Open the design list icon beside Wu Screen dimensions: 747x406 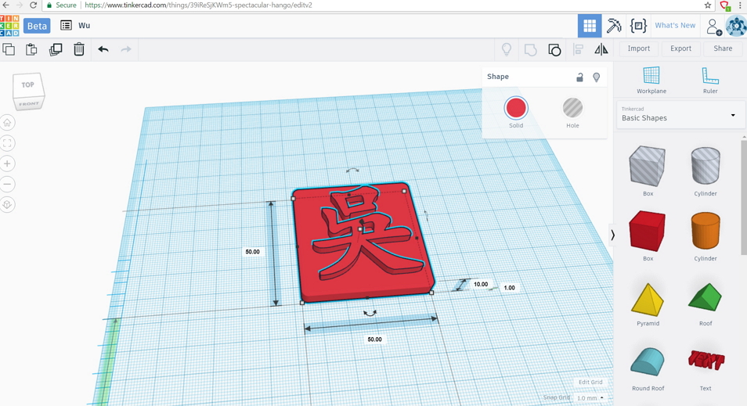coord(66,25)
